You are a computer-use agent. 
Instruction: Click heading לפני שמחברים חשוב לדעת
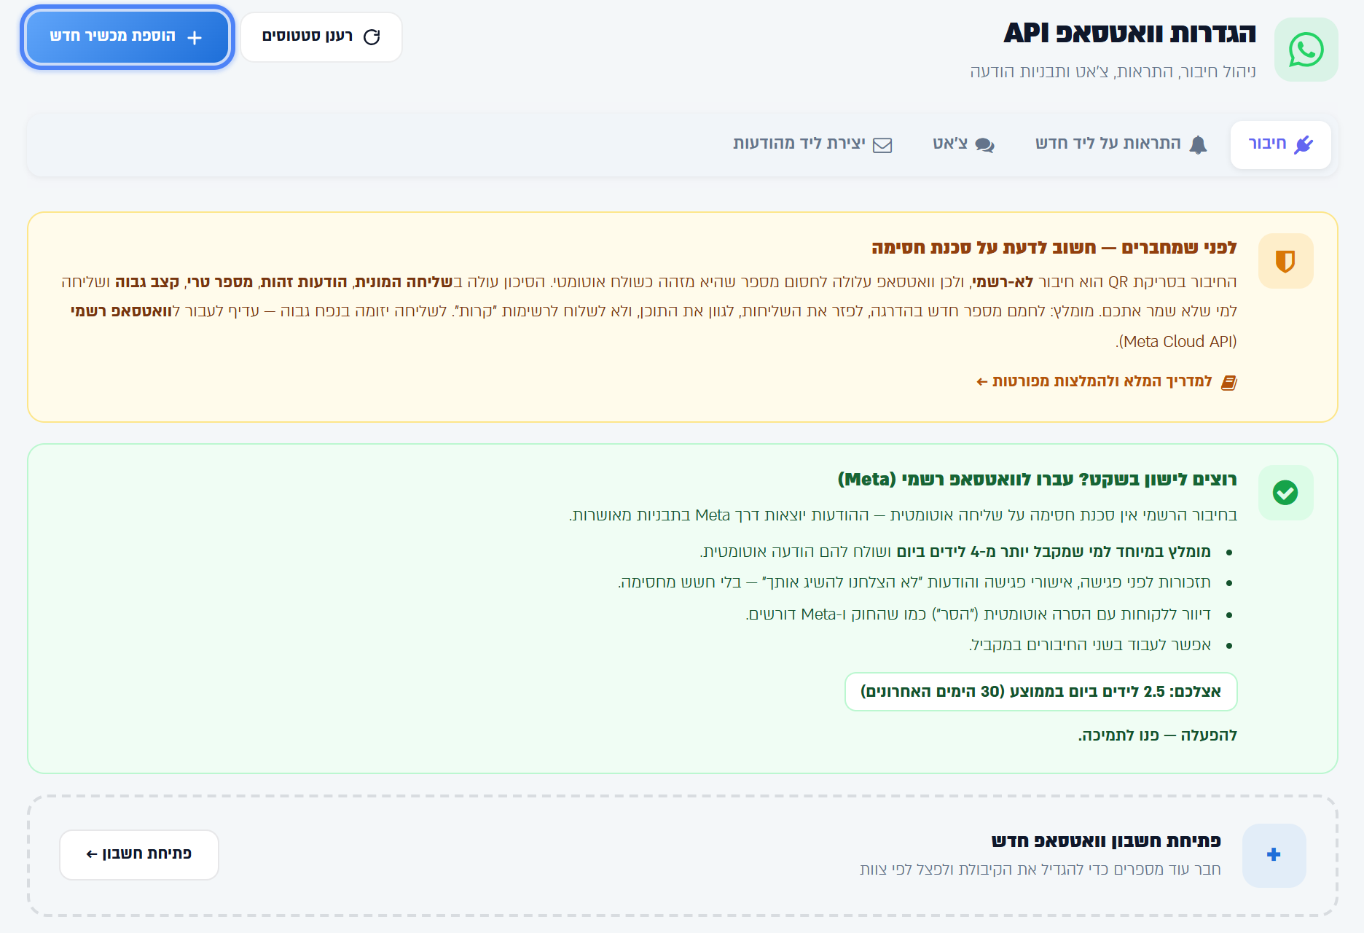pyautogui.click(x=1054, y=248)
